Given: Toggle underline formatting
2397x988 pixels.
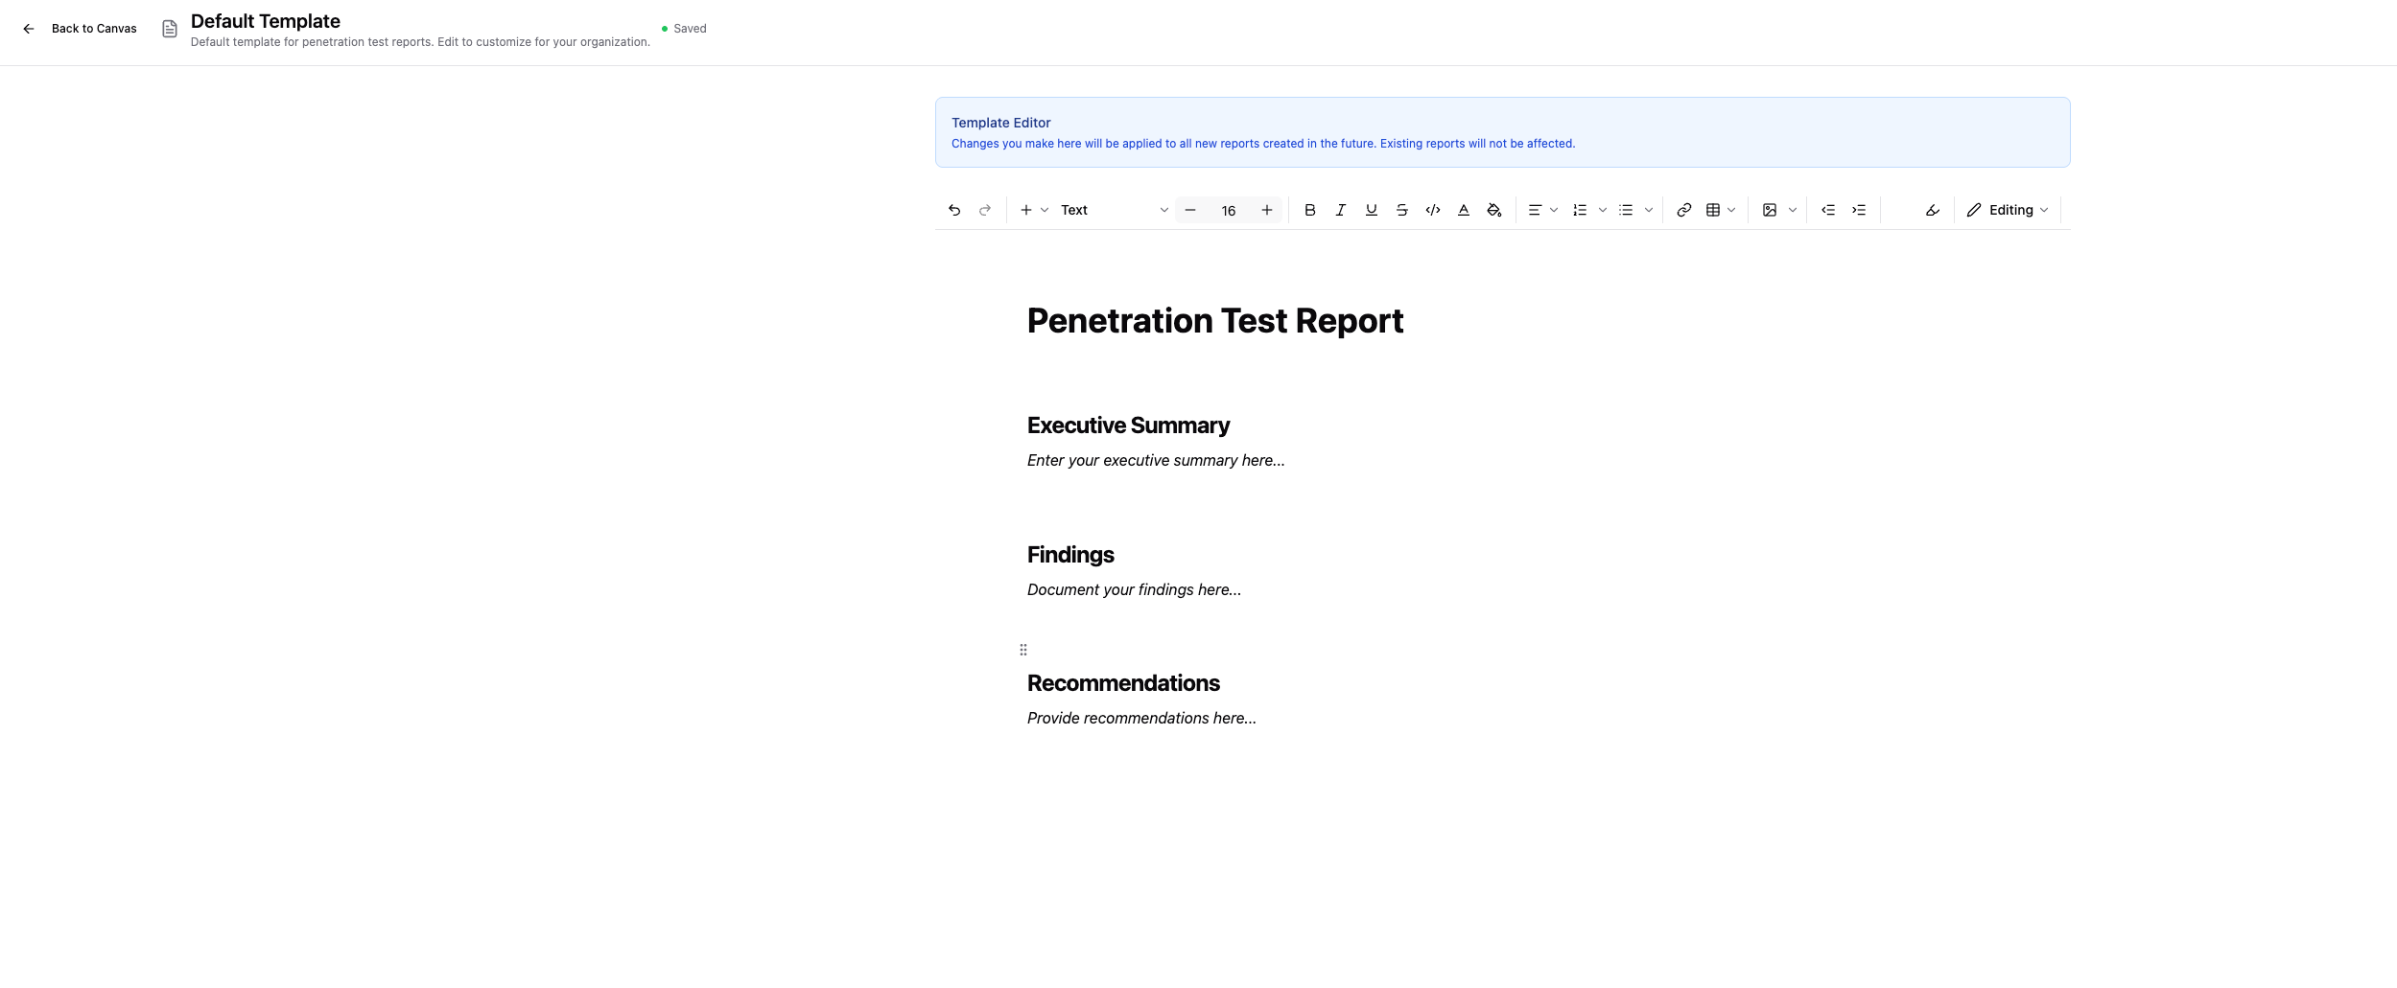Looking at the screenshot, I should click(1371, 210).
